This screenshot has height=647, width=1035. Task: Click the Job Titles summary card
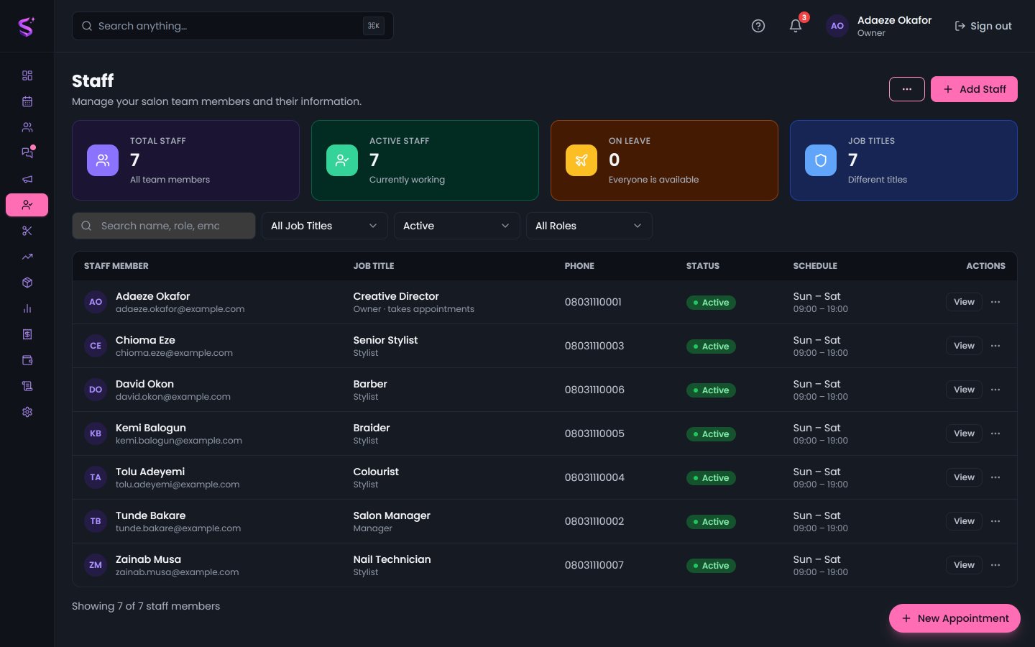coord(903,160)
